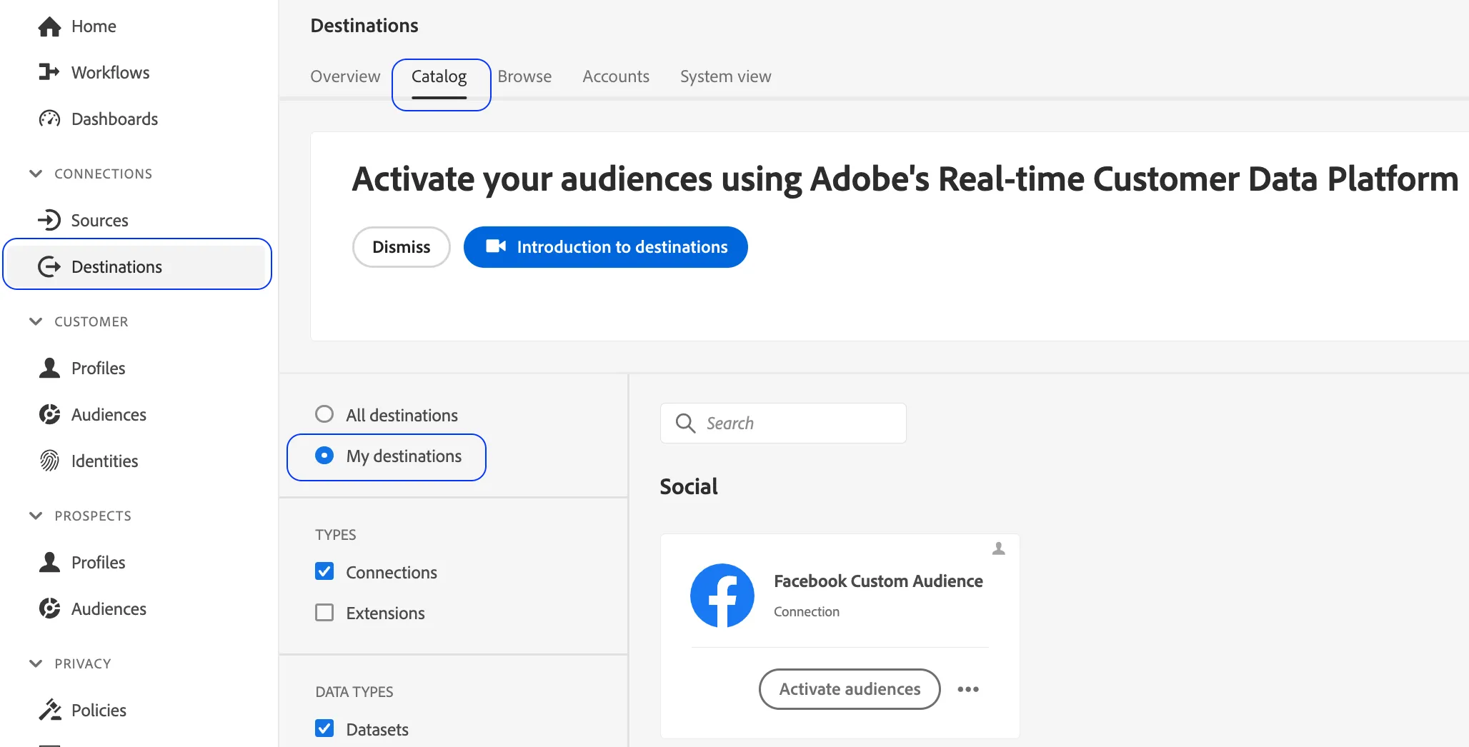Uncheck the Datasets data type checkbox
This screenshot has width=1469, height=747.
click(324, 728)
